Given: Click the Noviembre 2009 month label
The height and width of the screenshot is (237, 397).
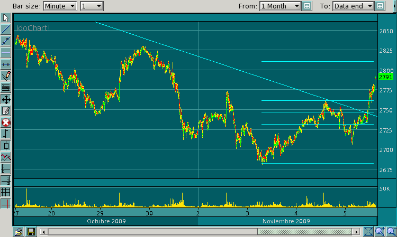Looking at the screenshot, I should [286, 221].
